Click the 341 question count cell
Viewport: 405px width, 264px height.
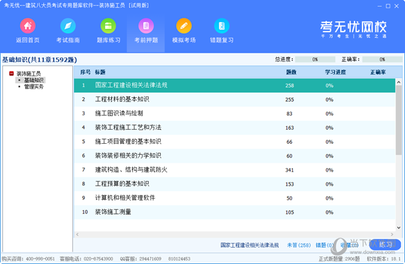pos(290,170)
